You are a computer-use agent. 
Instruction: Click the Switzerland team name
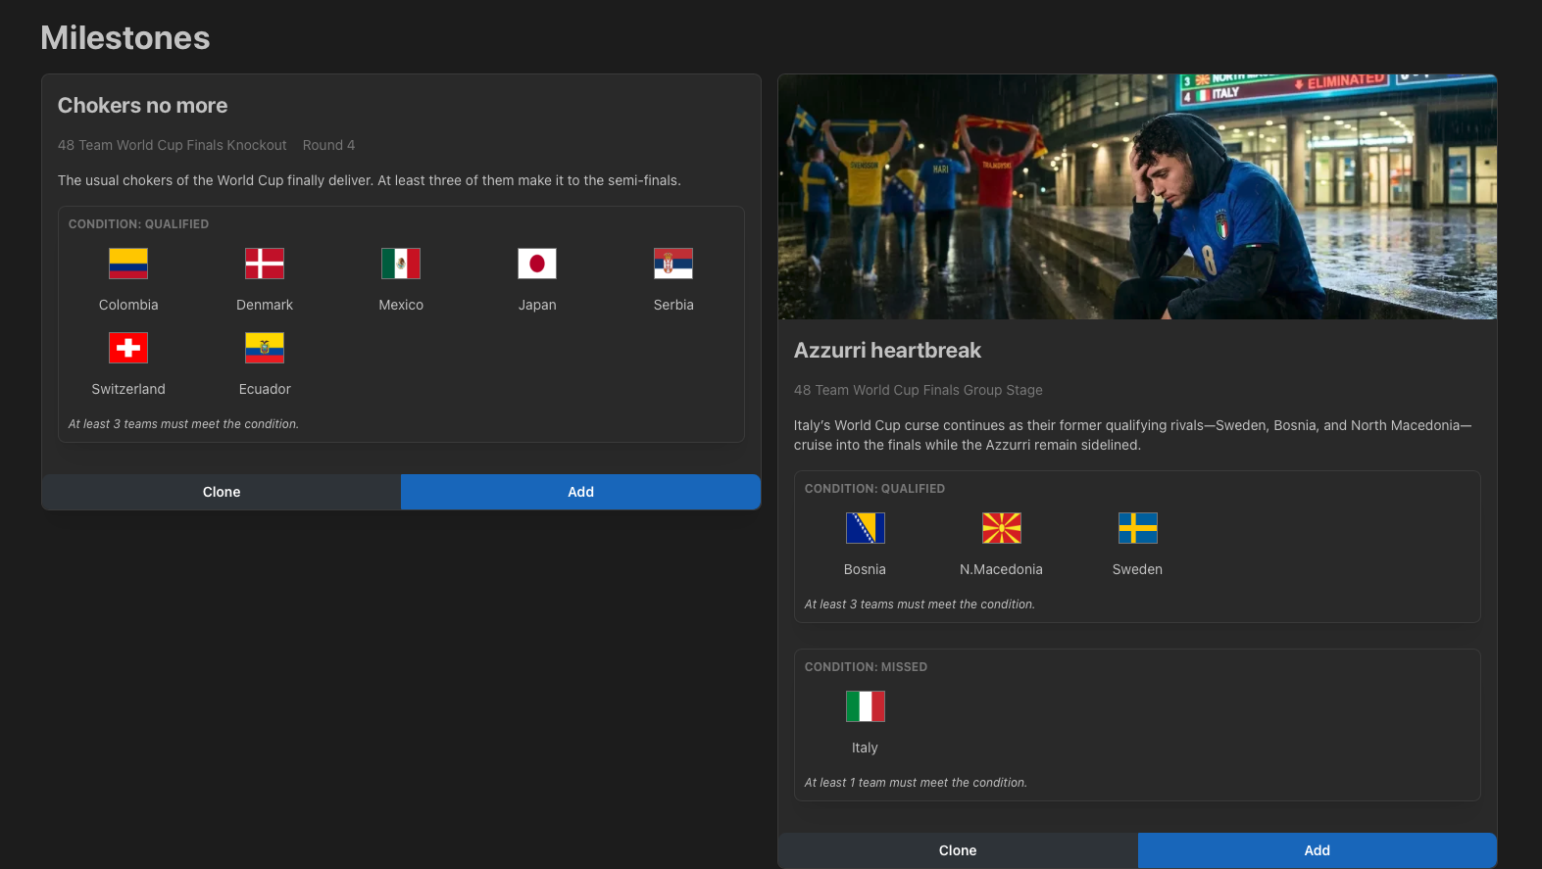tap(128, 389)
